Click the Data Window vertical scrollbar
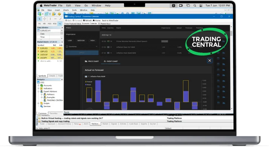 [x=62, y=34]
